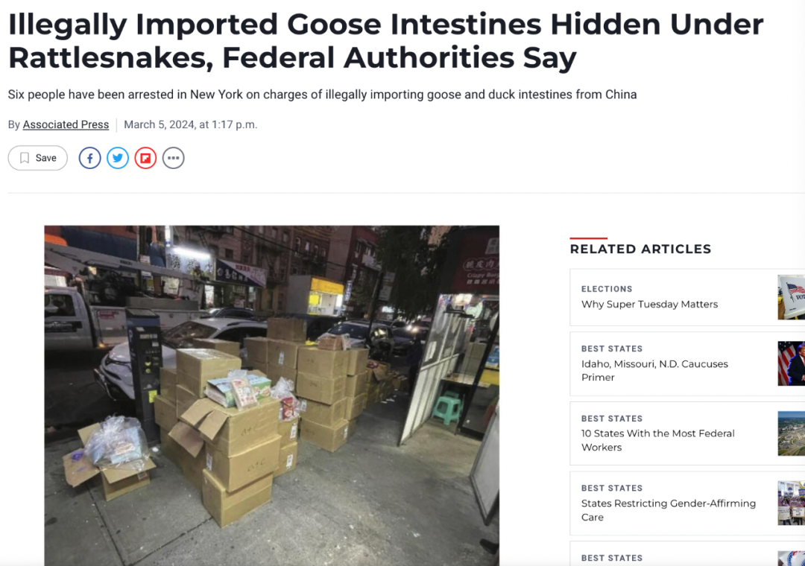Image resolution: width=805 pixels, height=566 pixels.
Task: Open 'Idaho, Missouri, N.D. Caucuses Primer' article
Action: (x=654, y=370)
